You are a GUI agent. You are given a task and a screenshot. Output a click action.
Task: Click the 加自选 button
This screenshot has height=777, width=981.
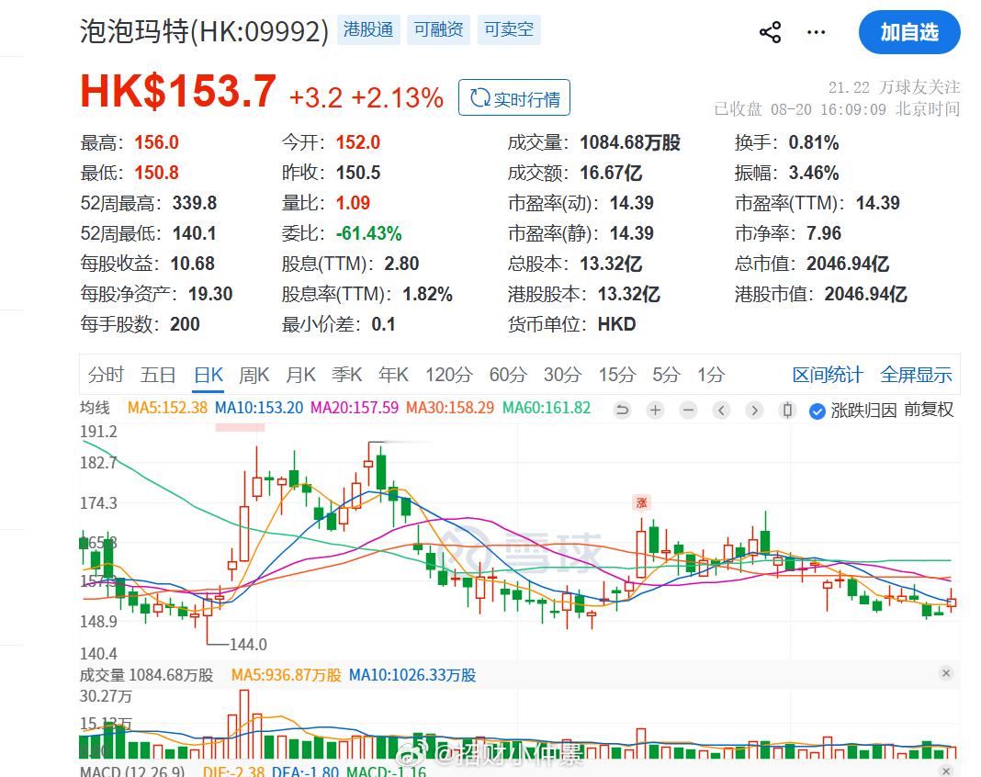coord(909,32)
